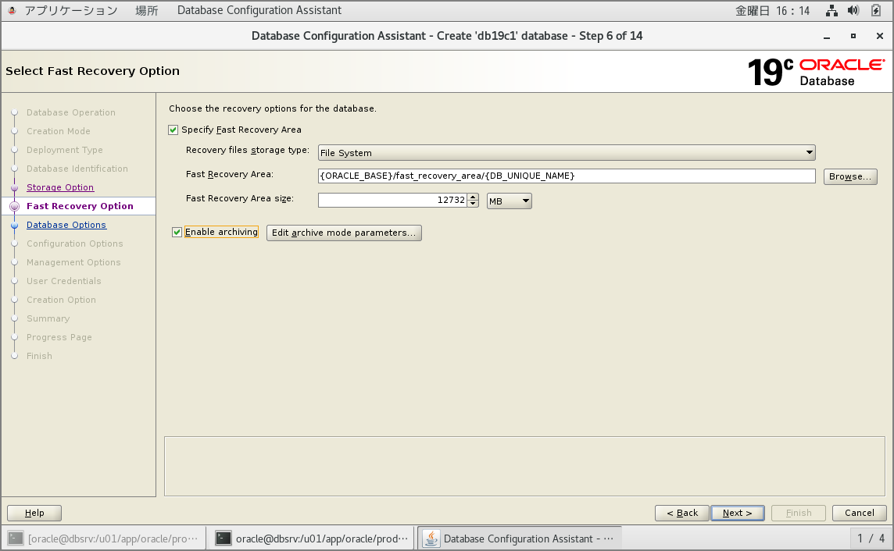The height and width of the screenshot is (551, 894).
Task: Increase Fast Recovery Area size with up arrow
Action: click(473, 197)
